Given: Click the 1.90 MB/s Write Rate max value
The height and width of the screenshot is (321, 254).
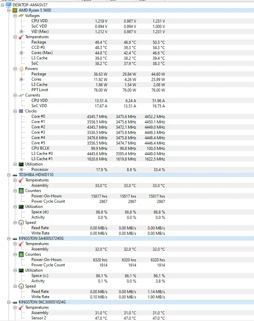Looking at the screenshot, I should [156, 297].
